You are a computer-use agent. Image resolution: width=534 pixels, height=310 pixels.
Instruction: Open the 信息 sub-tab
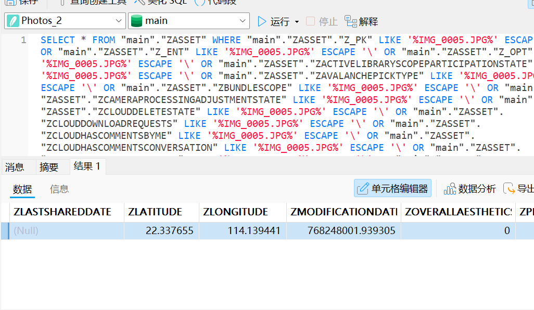[x=59, y=189]
